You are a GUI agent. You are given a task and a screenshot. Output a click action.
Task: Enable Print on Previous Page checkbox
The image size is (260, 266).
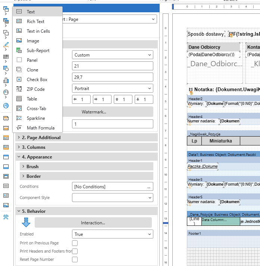[75, 243]
